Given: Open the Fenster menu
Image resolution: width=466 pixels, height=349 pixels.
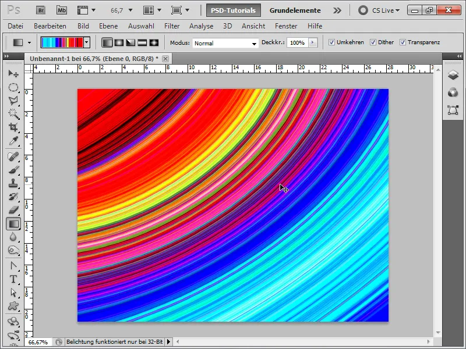Looking at the screenshot, I should [286, 26].
